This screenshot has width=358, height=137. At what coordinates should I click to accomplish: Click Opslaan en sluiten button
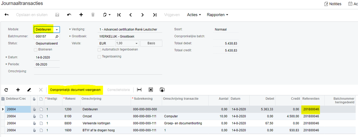[x=32, y=15]
